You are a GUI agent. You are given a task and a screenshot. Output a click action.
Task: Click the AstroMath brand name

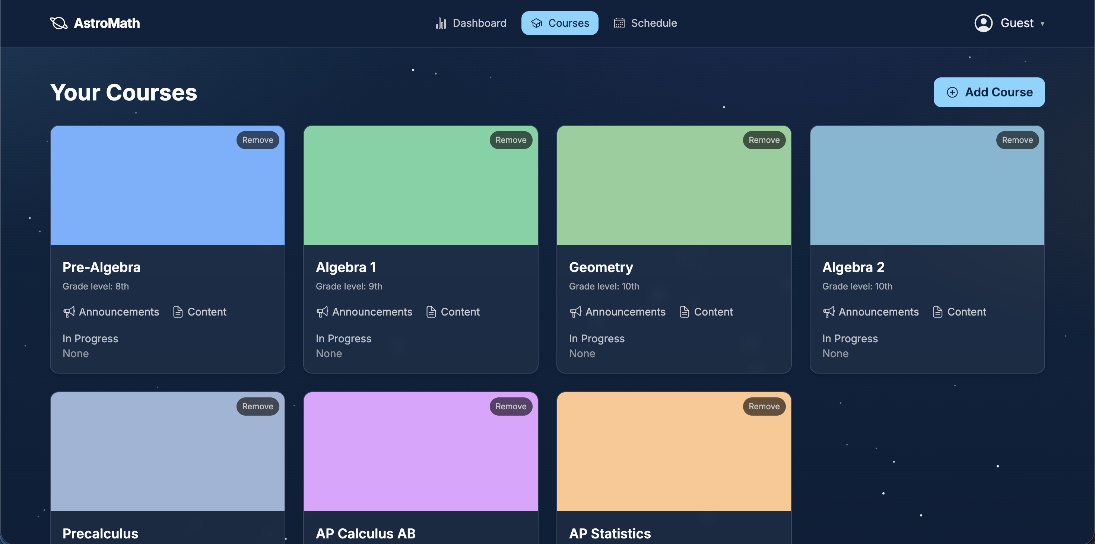pyautogui.click(x=107, y=23)
